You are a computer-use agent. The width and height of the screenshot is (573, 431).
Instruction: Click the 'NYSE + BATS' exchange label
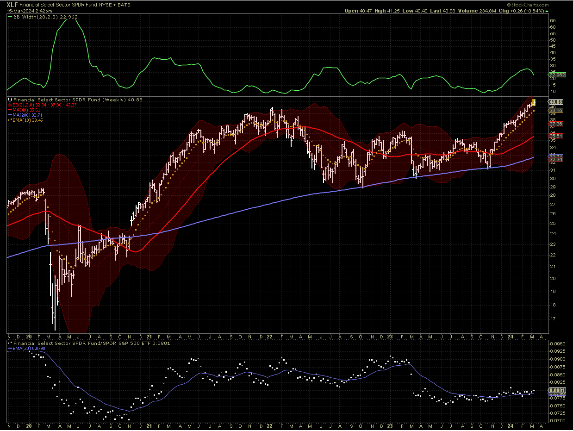click(114, 5)
